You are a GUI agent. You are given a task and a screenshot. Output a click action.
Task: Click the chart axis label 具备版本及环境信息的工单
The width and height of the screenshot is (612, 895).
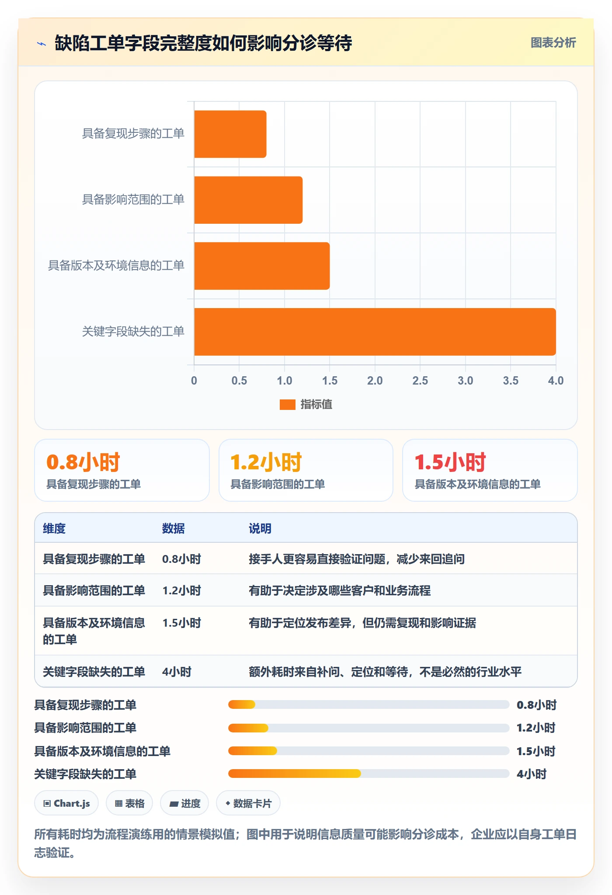coord(116,266)
